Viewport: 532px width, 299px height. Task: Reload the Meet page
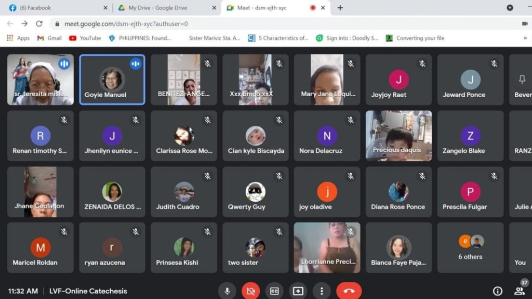click(39, 23)
